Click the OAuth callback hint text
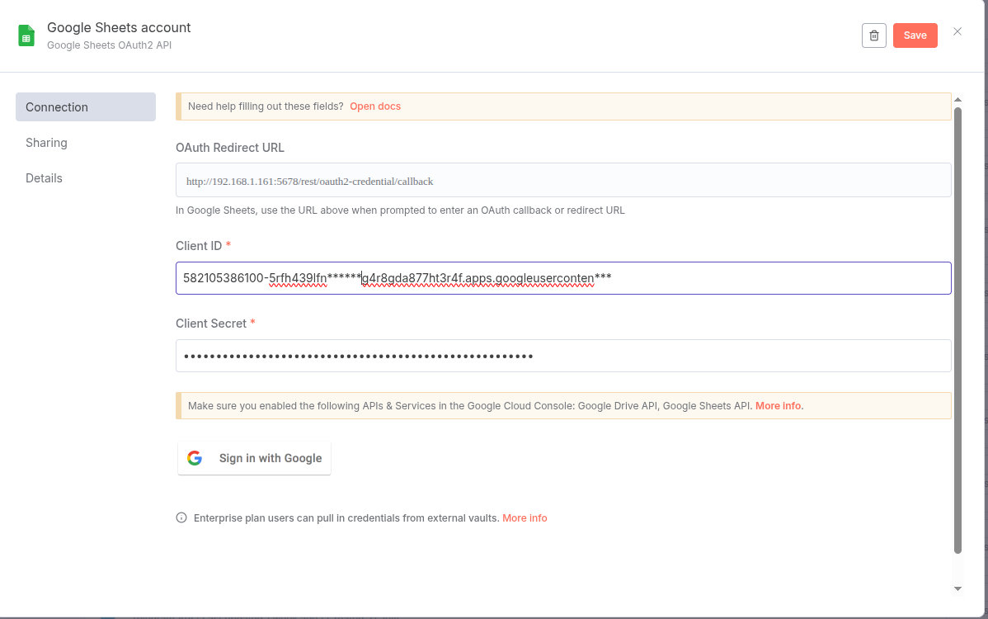This screenshot has width=988, height=619. [x=400, y=210]
